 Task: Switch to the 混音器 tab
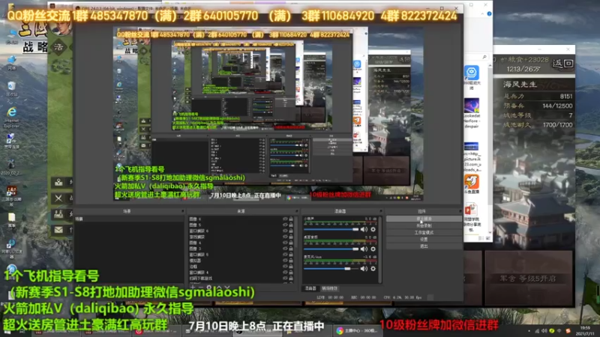310,288
